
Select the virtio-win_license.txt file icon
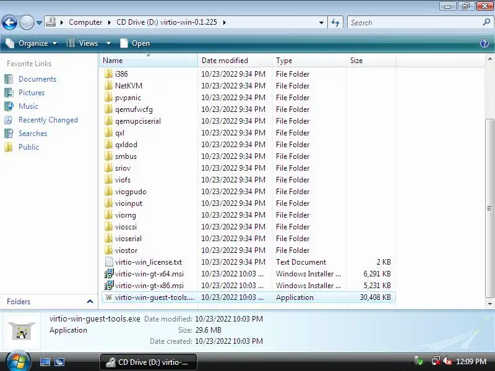[x=109, y=262]
